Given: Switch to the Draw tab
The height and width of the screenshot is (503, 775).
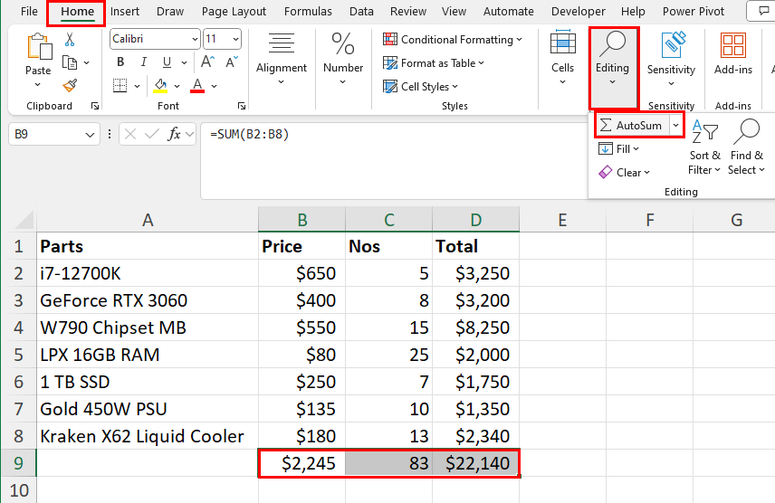Looking at the screenshot, I should tap(170, 12).
